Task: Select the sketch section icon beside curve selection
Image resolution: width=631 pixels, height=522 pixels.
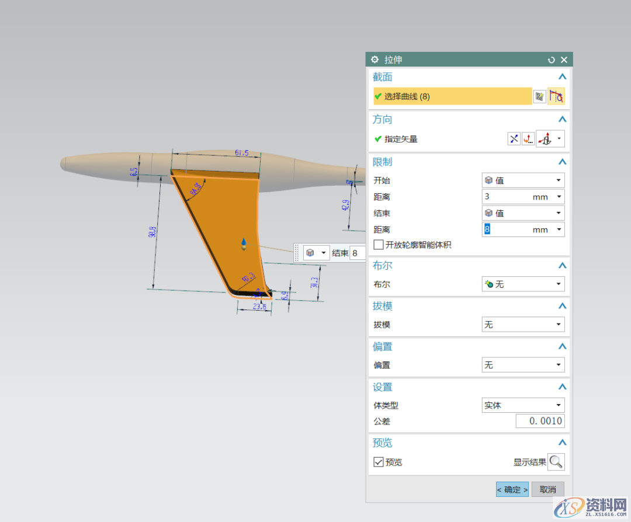Action: click(x=539, y=96)
